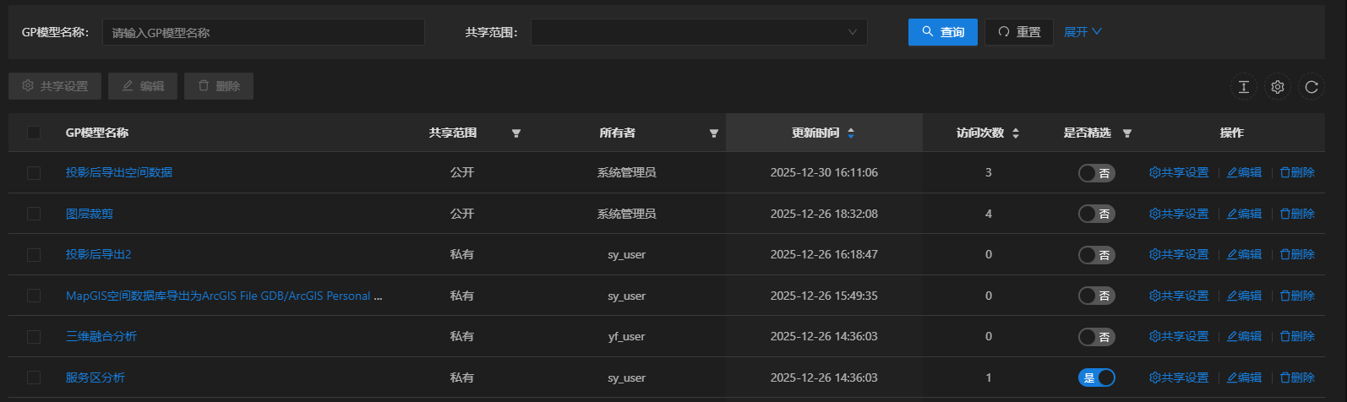
Task: Open the 共享范围 dropdown in search bar
Action: 698,32
